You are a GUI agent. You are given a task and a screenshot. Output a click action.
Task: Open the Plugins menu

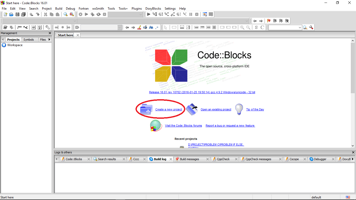coord(137,9)
